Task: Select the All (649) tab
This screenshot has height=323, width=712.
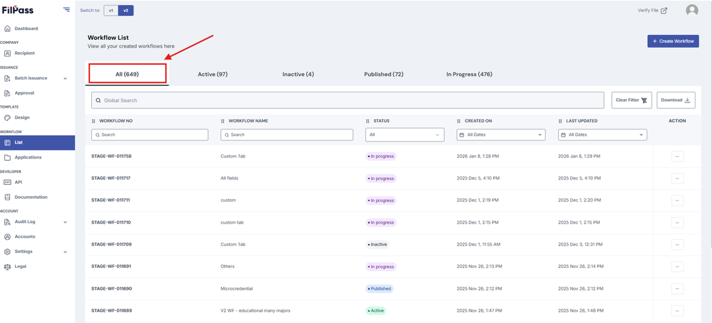Action: tap(127, 74)
